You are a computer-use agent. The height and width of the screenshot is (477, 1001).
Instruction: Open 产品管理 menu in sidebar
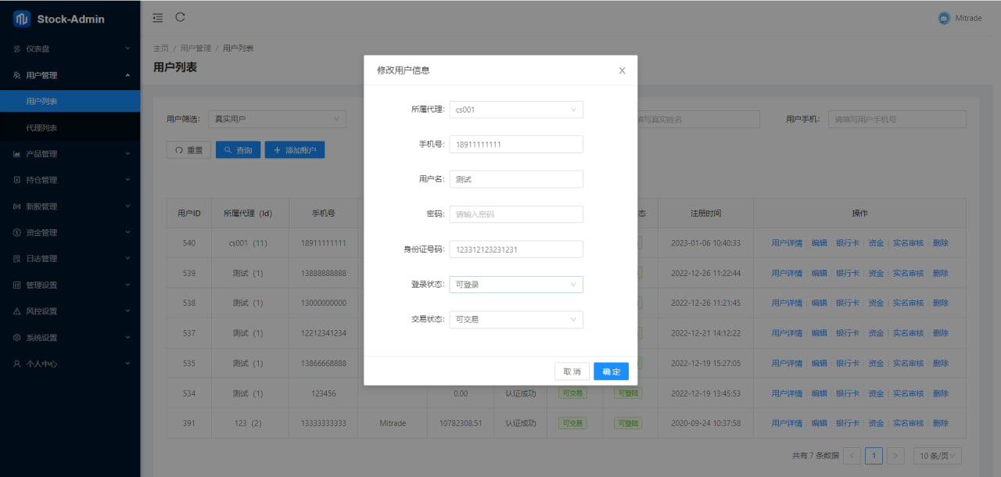[70, 154]
